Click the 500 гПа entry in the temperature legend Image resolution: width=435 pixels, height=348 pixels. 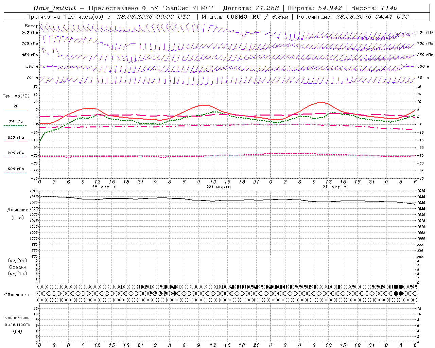[16, 169]
